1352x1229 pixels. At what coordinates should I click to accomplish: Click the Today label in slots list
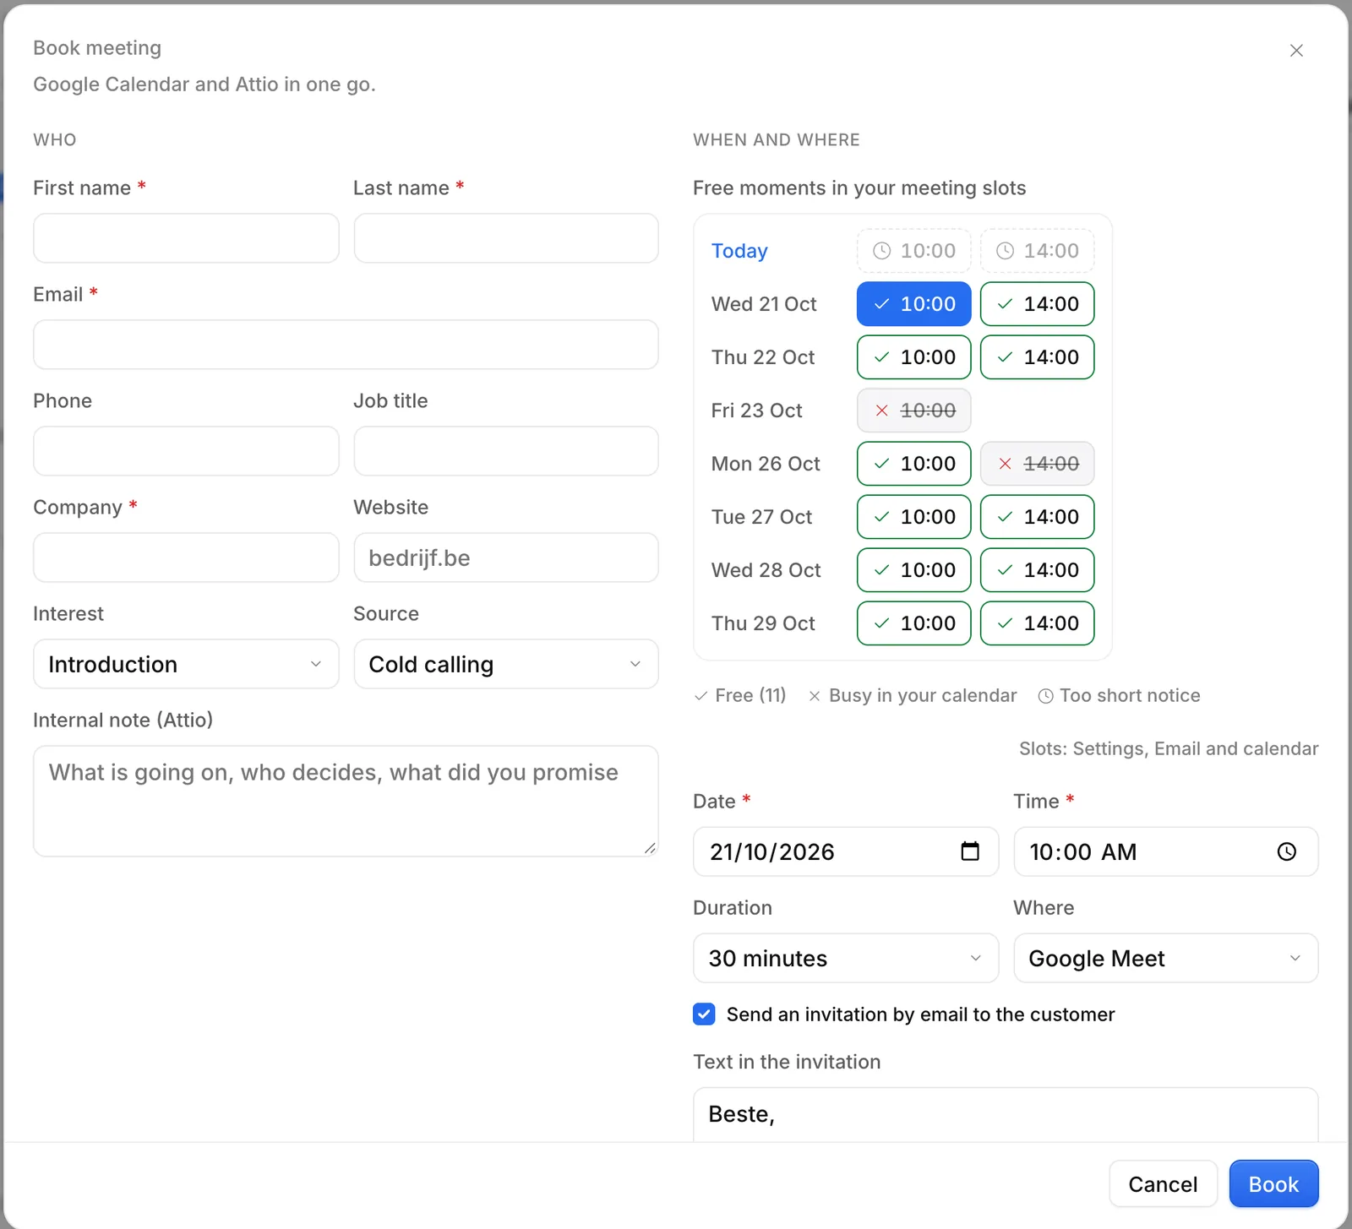(739, 251)
